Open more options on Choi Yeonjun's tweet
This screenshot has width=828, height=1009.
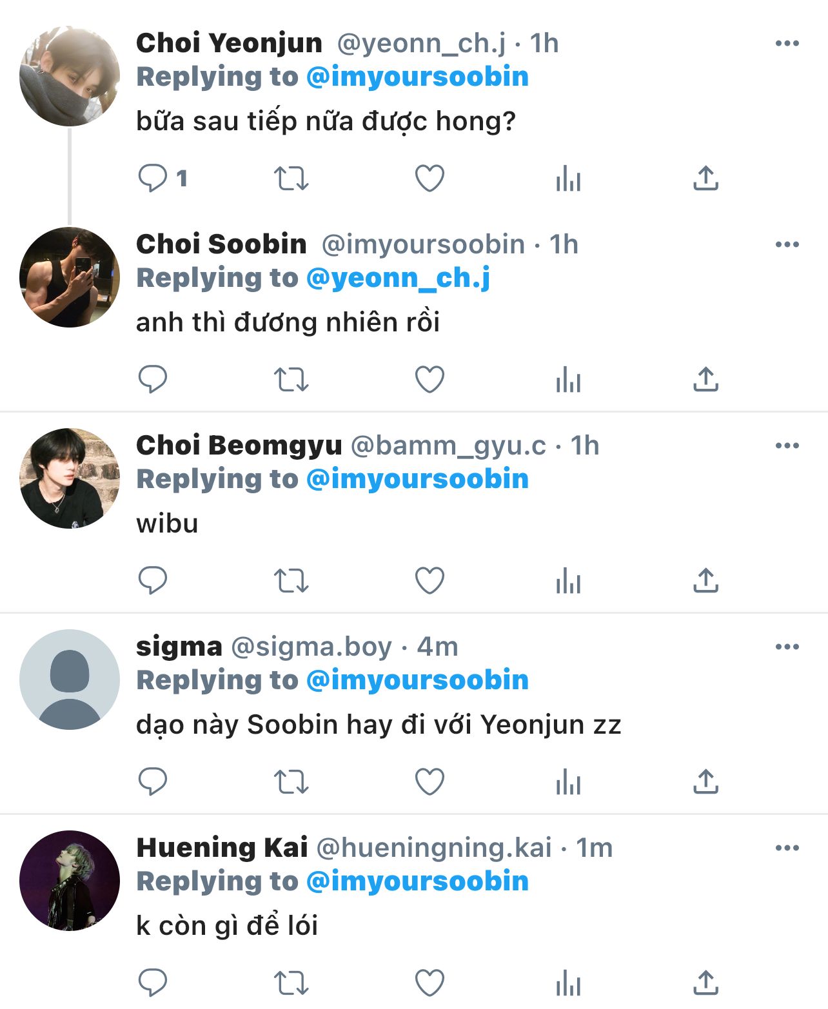[x=787, y=43]
